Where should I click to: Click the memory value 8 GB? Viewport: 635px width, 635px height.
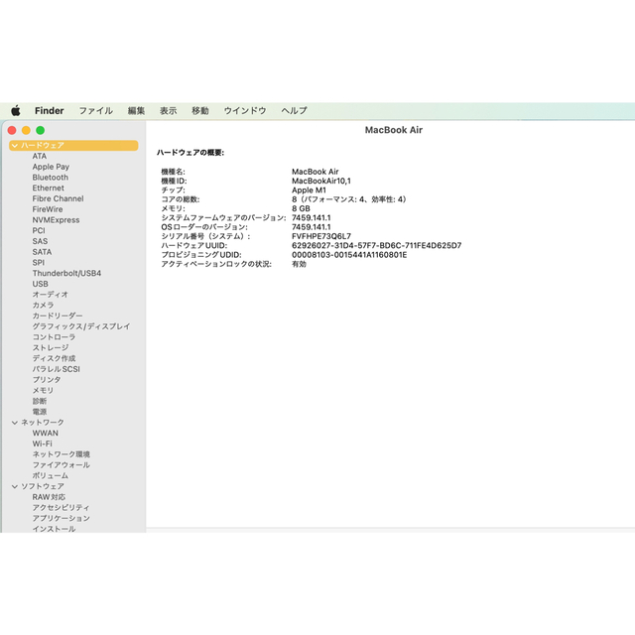(x=301, y=208)
